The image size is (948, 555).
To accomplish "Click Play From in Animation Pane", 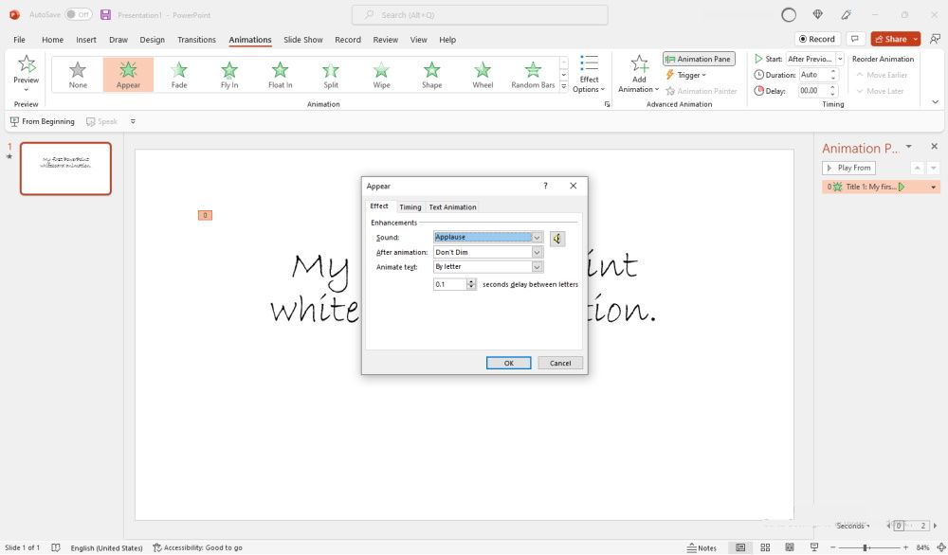I will pyautogui.click(x=848, y=168).
